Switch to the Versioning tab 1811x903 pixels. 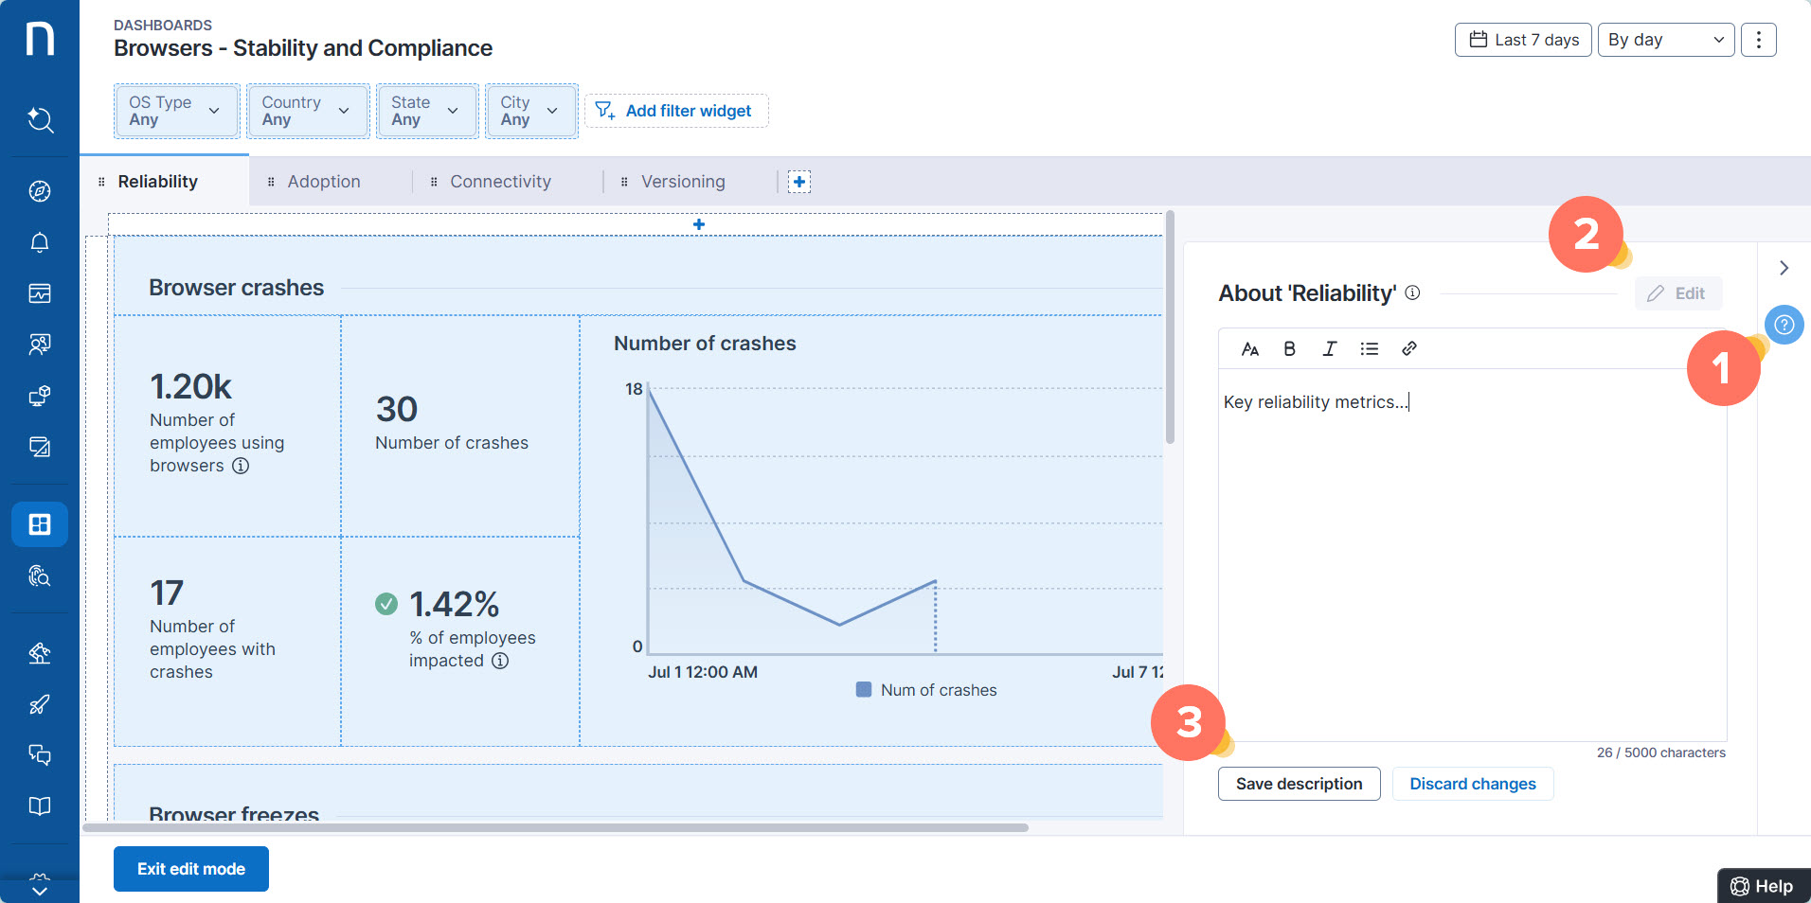[x=683, y=182]
